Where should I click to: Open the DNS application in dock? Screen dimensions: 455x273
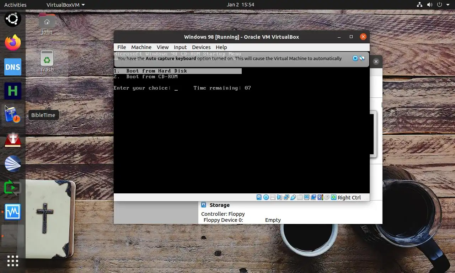pos(13,67)
